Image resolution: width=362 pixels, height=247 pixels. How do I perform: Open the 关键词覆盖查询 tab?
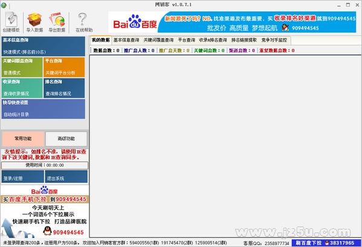[x=158, y=40]
